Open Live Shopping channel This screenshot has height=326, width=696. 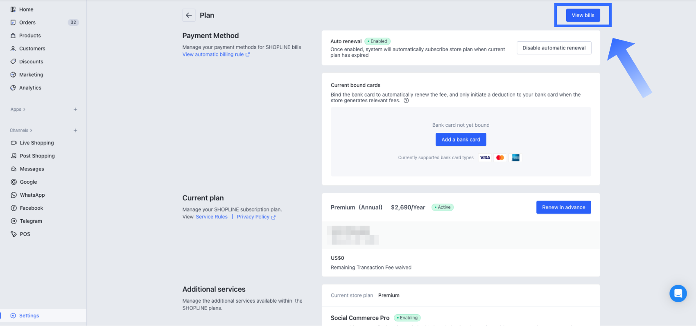(36, 143)
